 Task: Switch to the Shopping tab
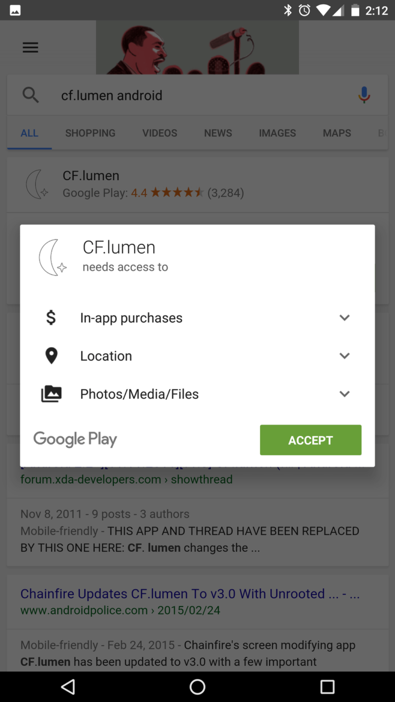[90, 133]
